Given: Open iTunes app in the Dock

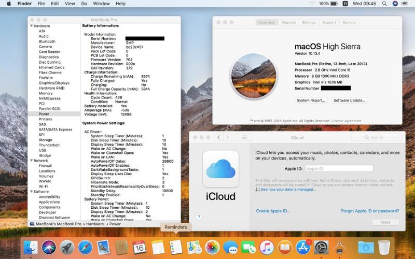Looking at the screenshot, I should 267,248.
